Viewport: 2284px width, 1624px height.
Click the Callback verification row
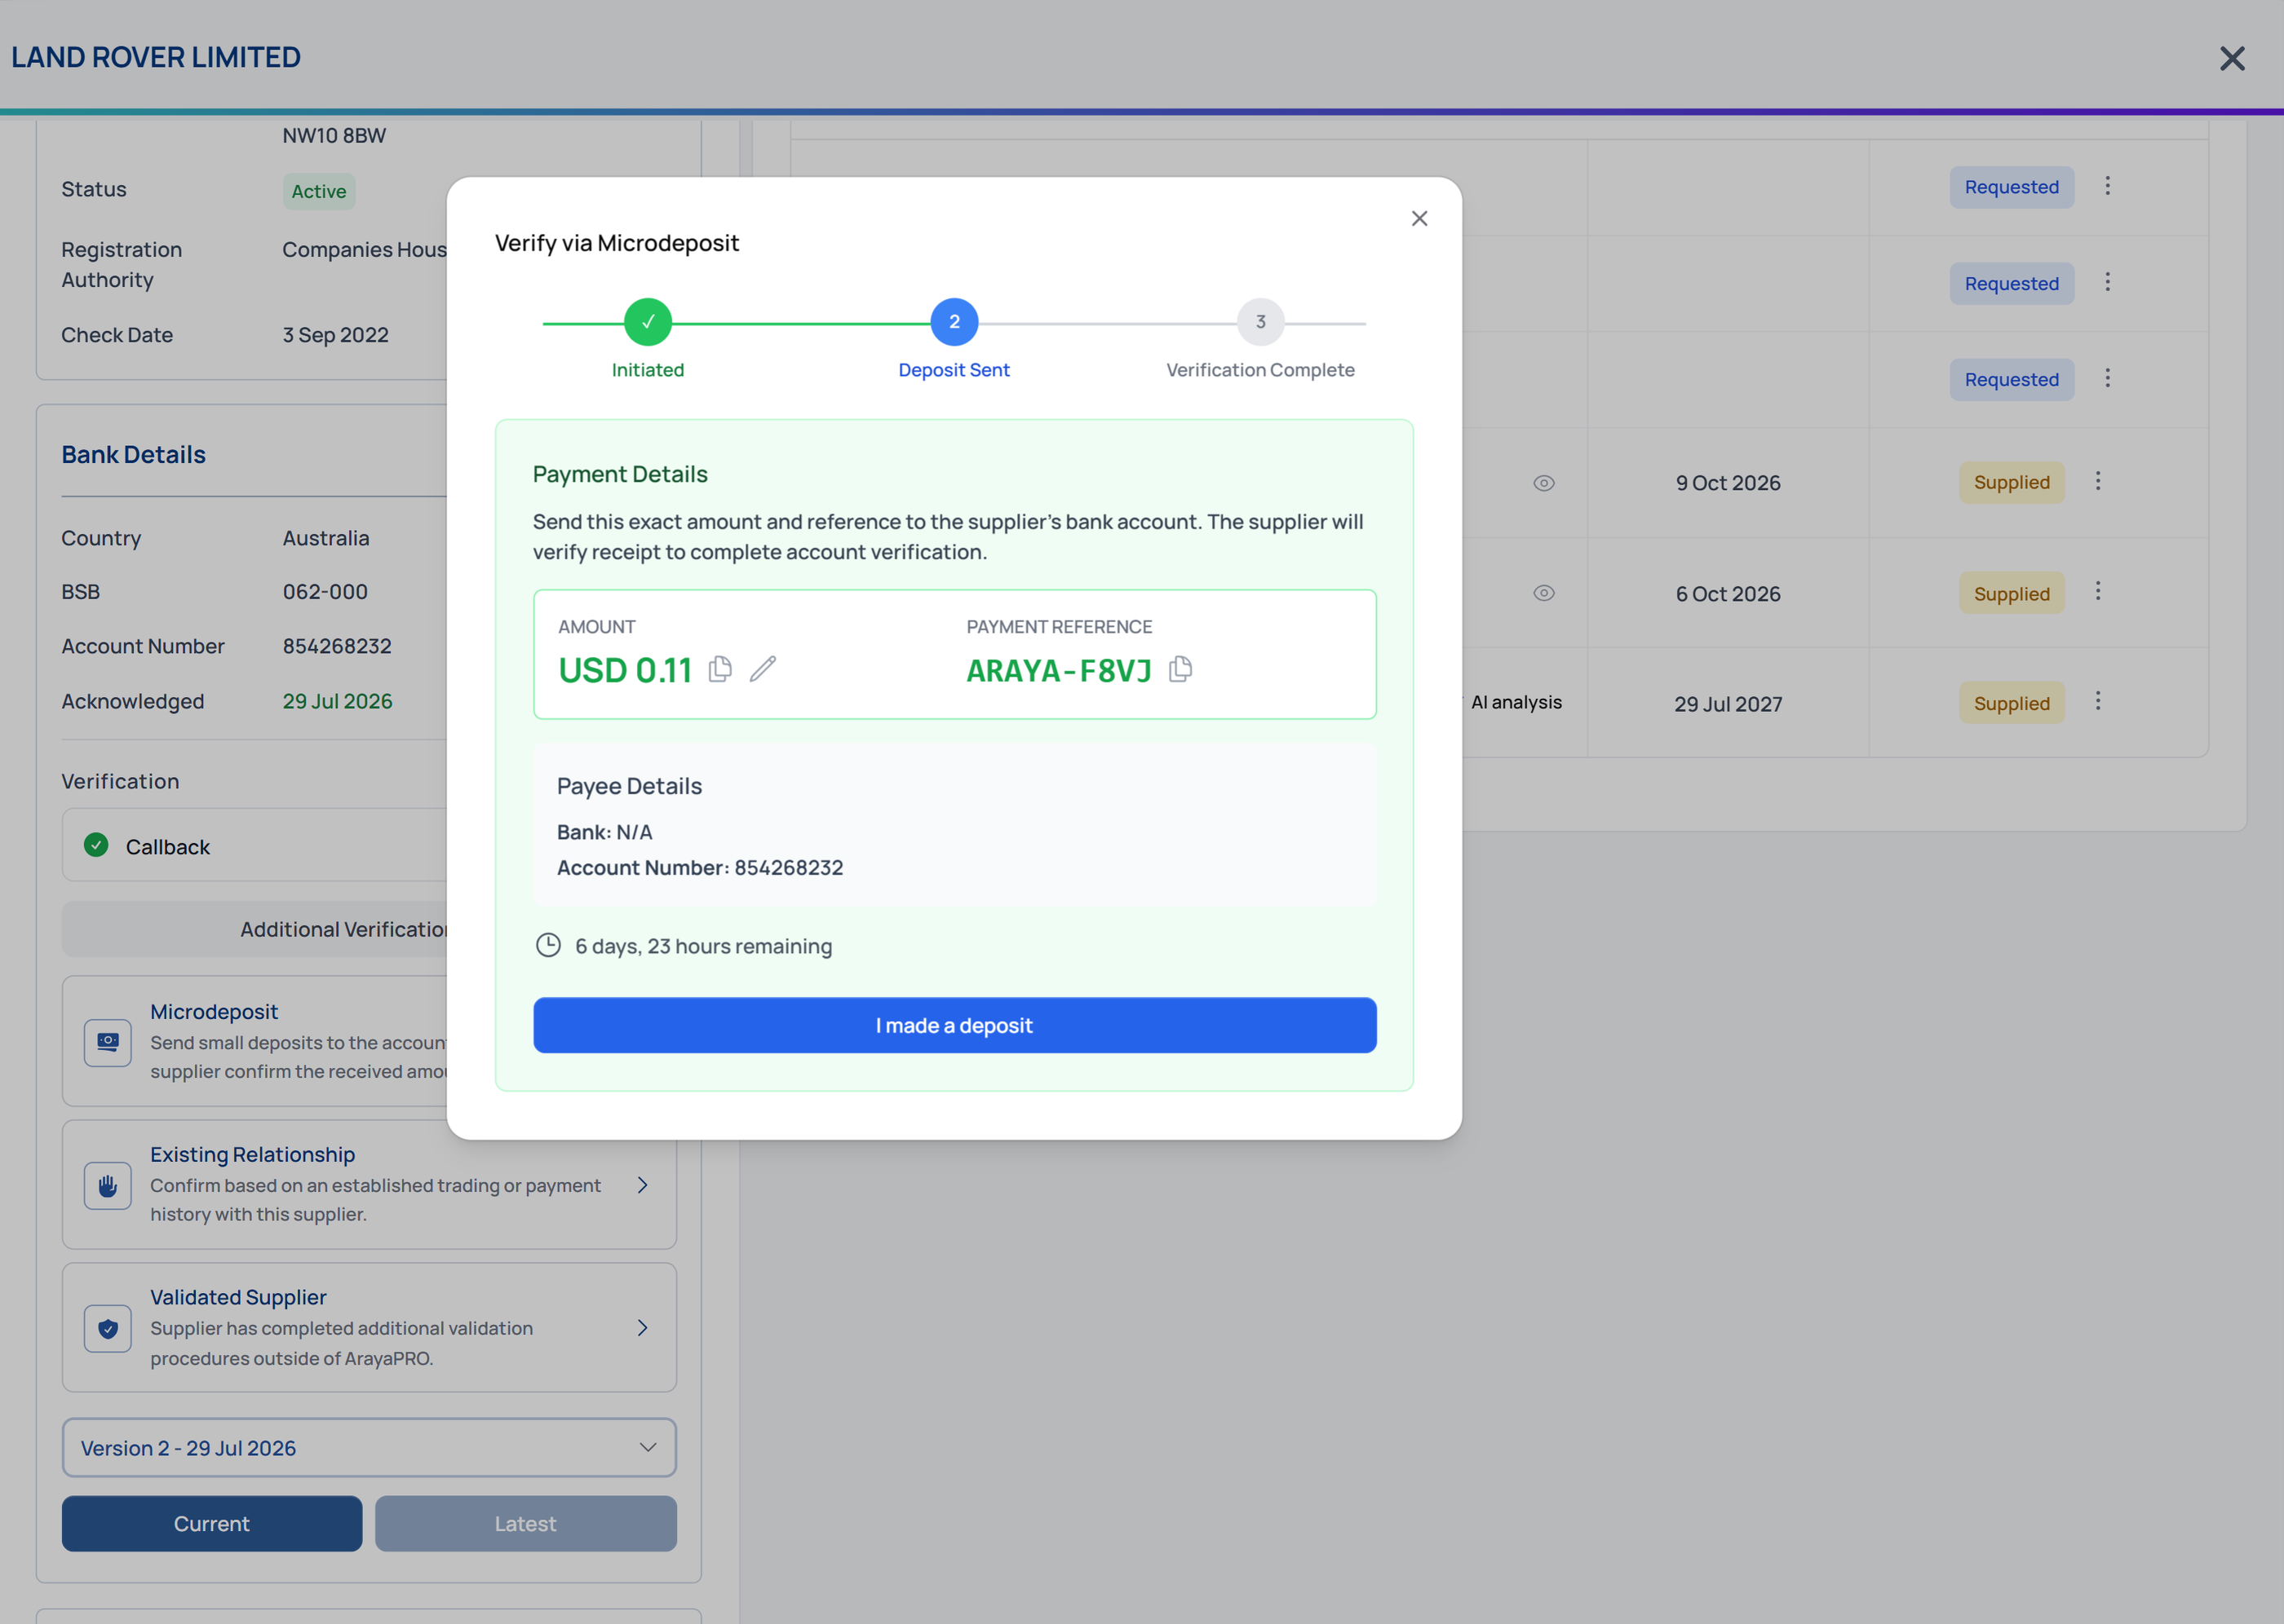coord(255,845)
